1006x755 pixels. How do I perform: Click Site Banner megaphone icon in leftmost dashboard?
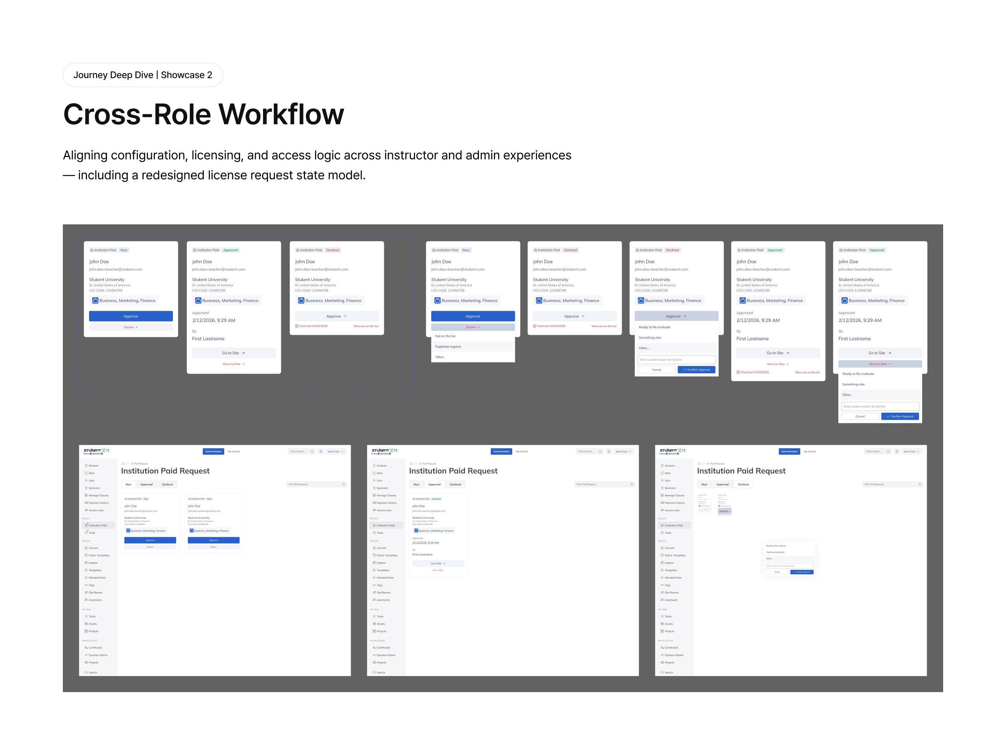pyautogui.click(x=86, y=592)
